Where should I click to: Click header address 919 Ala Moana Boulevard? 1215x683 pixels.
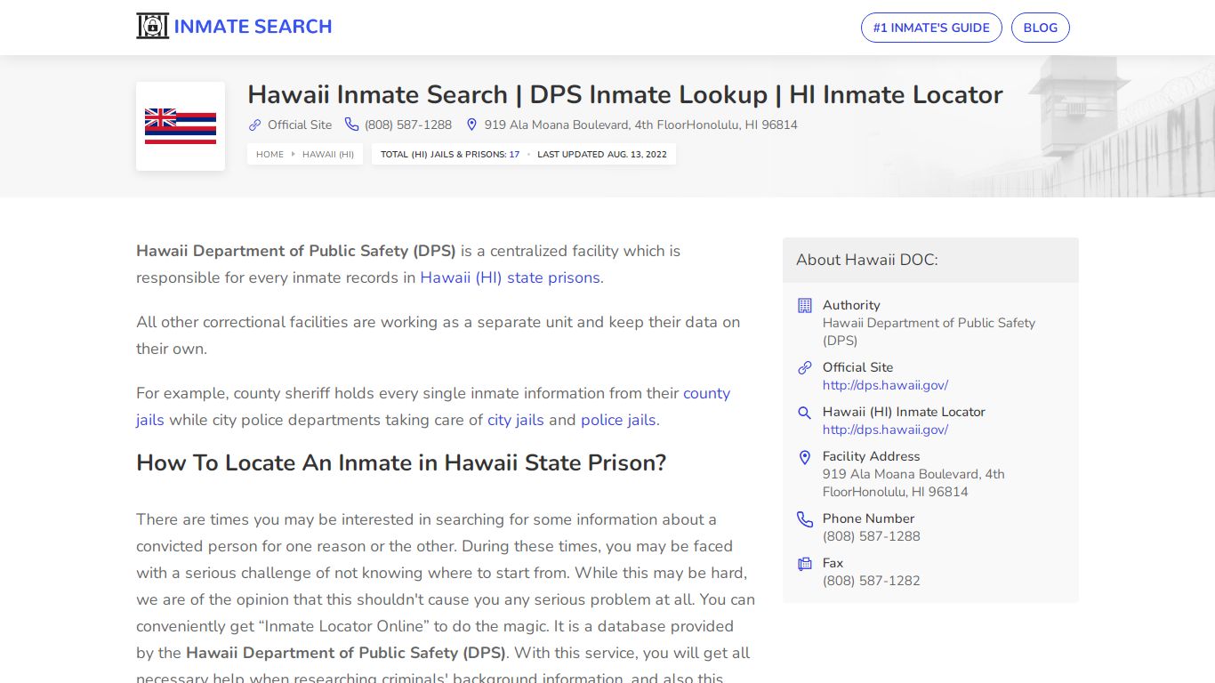[x=640, y=125]
